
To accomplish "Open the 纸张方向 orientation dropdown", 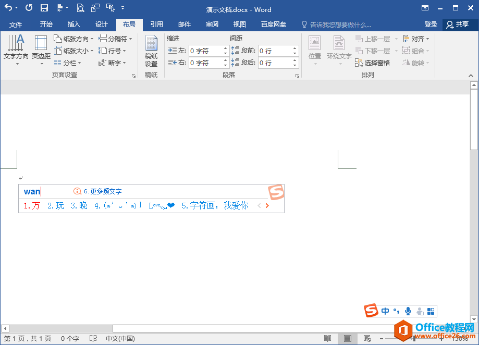I will coord(73,39).
